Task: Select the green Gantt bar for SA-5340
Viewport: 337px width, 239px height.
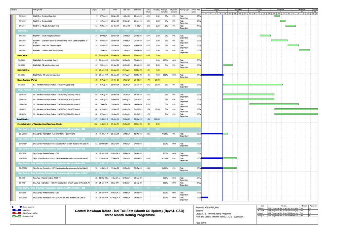Action: click(277, 16)
